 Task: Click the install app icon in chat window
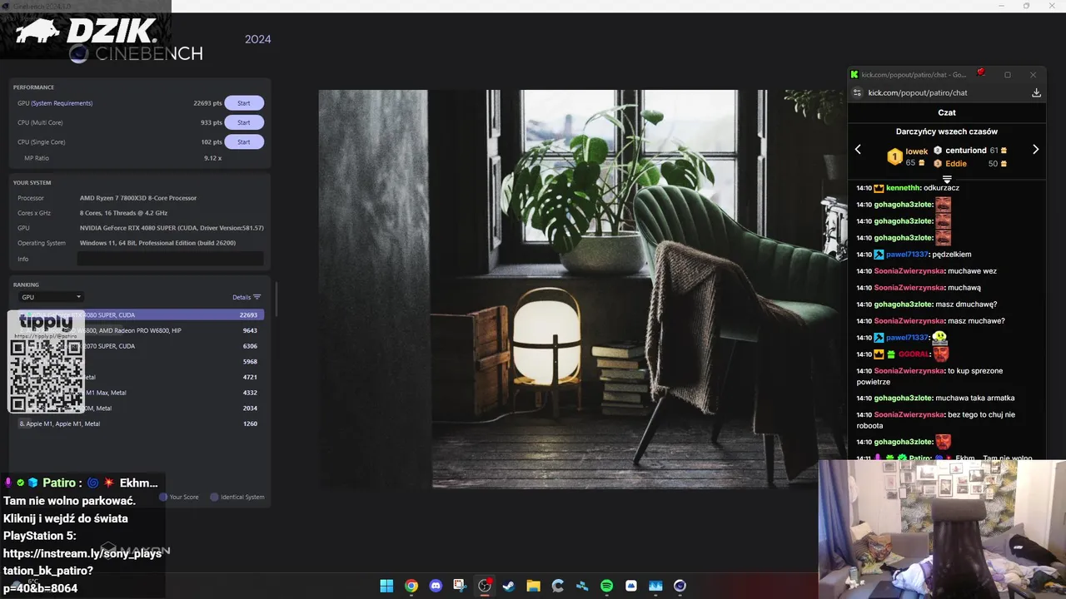[x=1036, y=92]
